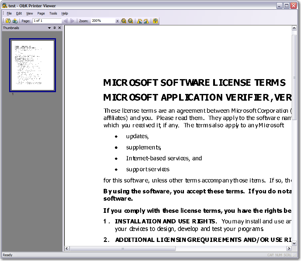The height and width of the screenshot is (261, 301).
Task: Open the Zoom 200% dropdown
Action: pyautogui.click(x=117, y=21)
